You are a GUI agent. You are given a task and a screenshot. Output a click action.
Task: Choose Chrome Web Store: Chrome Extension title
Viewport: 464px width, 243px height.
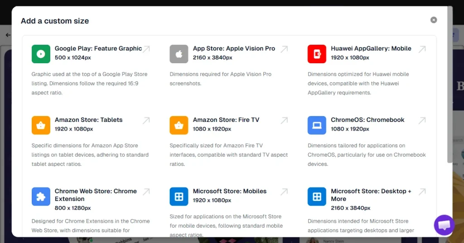point(96,195)
